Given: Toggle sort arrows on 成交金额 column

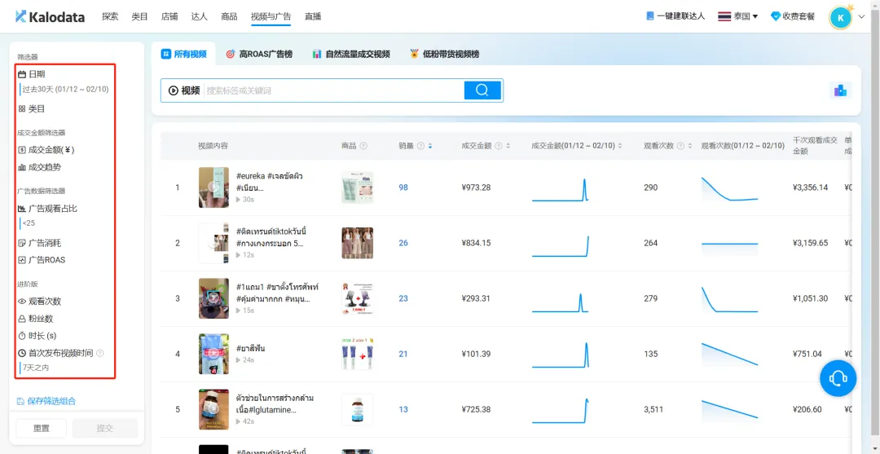Looking at the screenshot, I should 508,146.
